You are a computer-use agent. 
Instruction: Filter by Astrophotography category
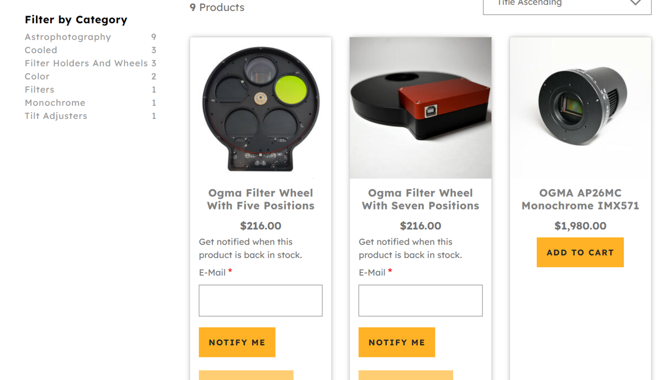68,37
